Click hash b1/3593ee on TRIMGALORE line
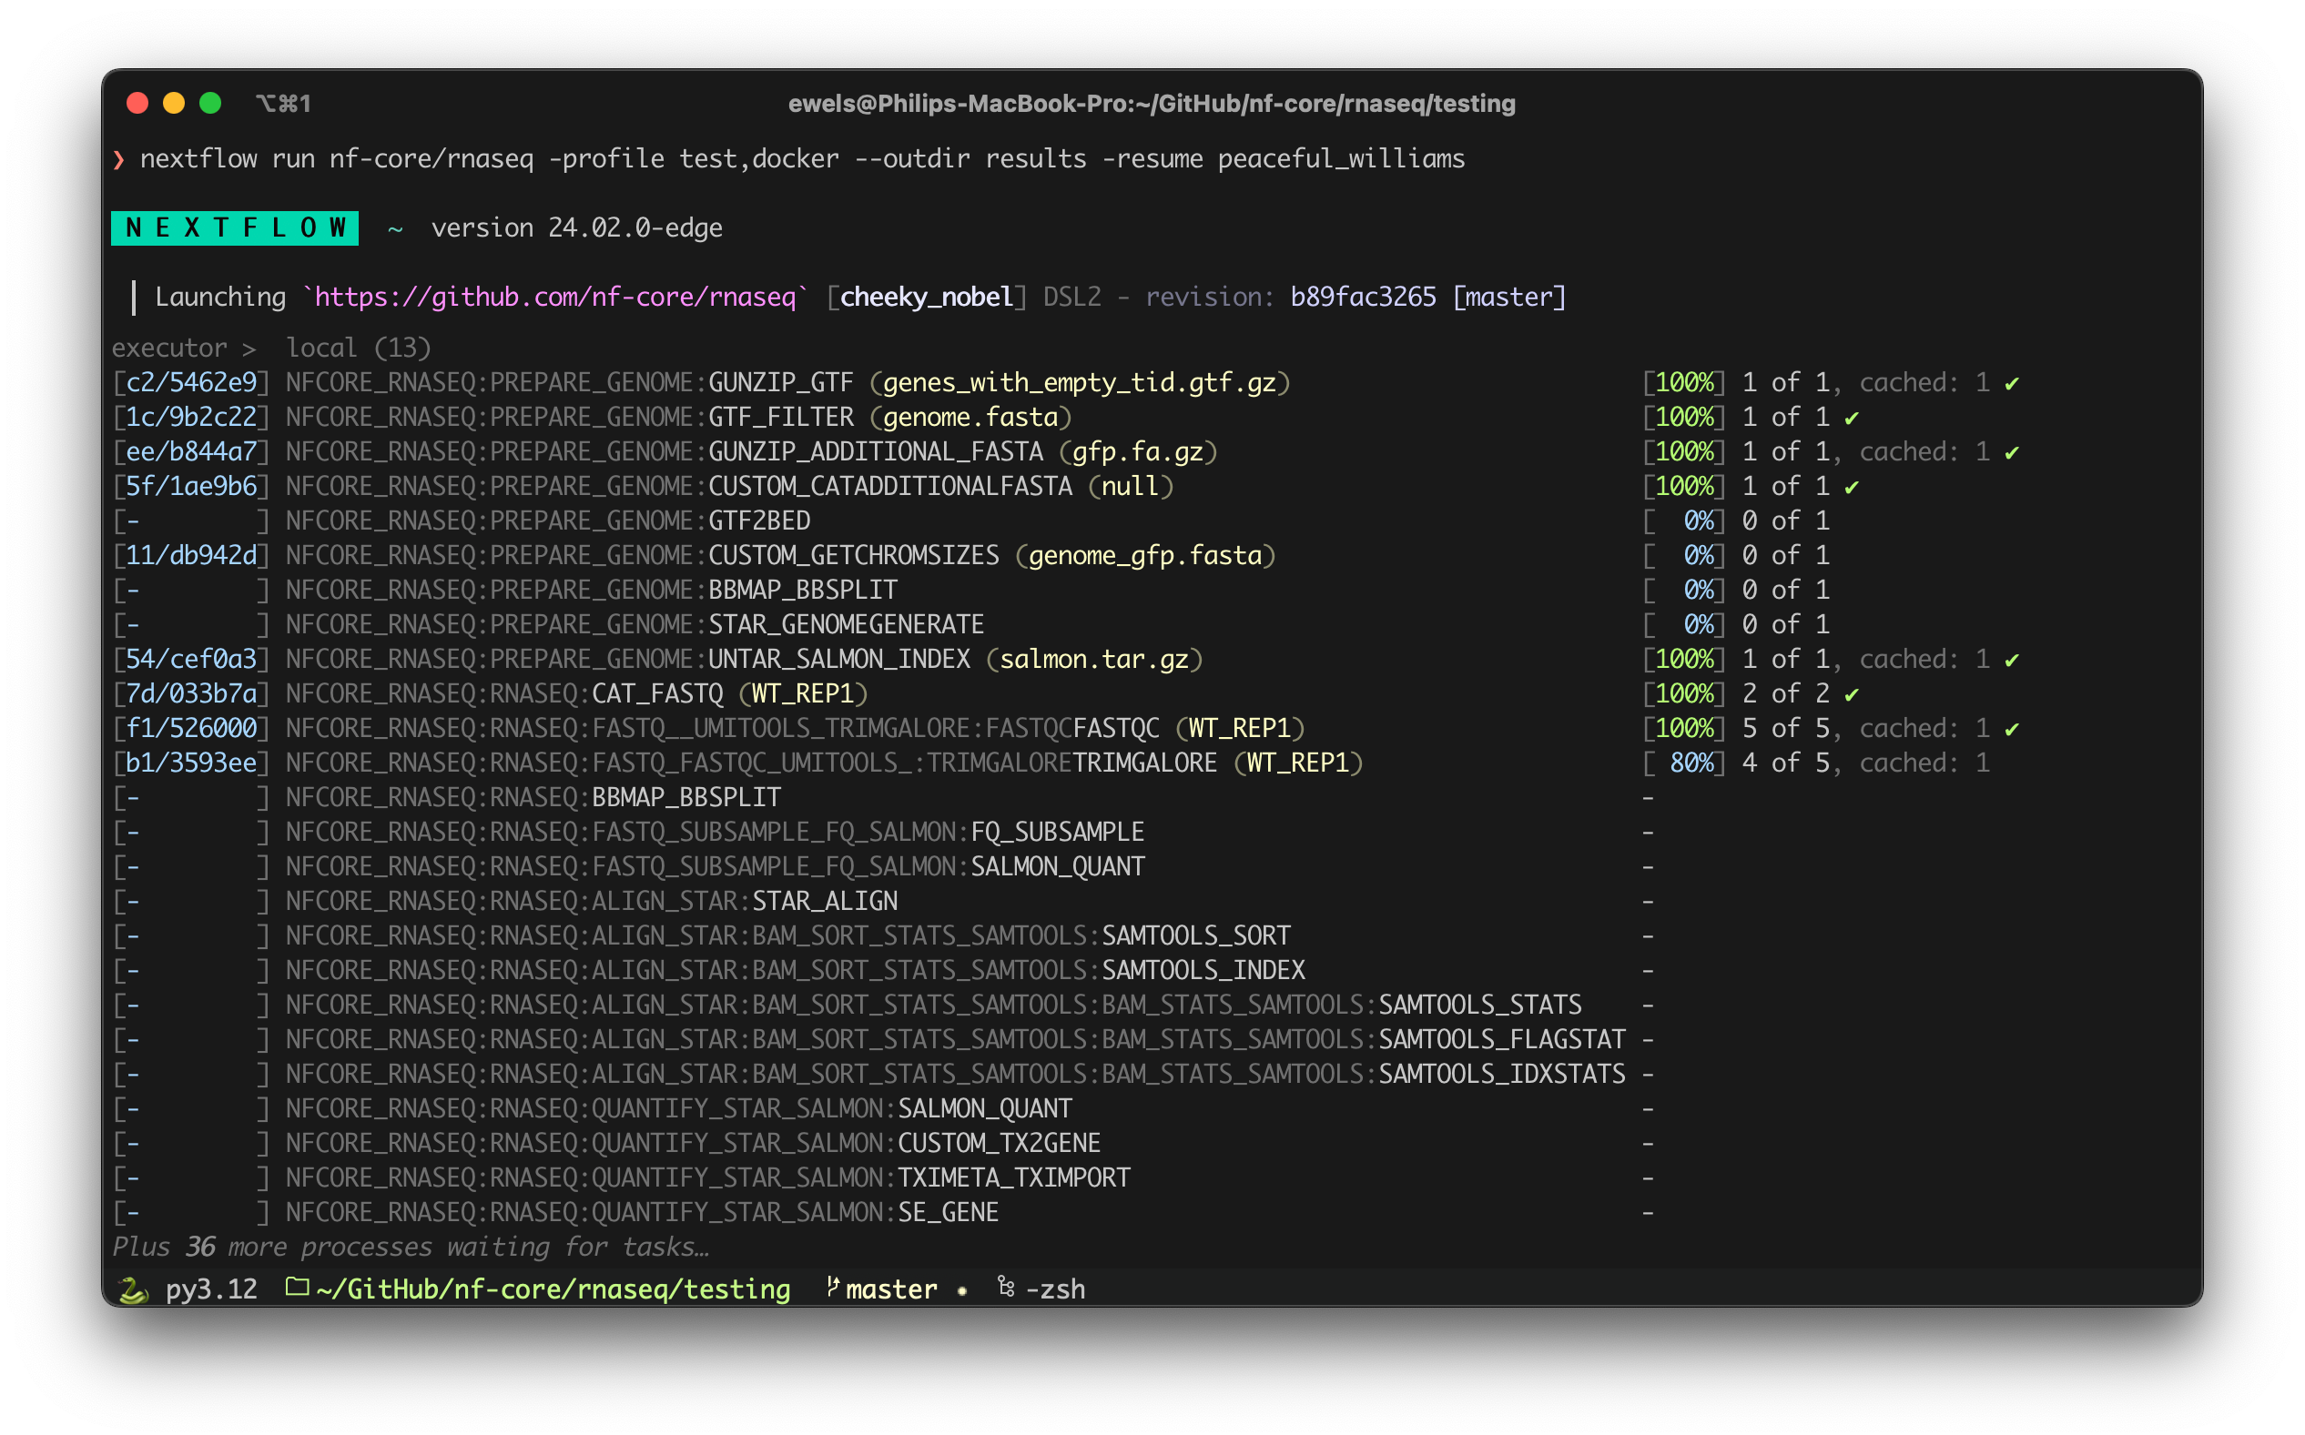This screenshot has height=1435, width=2305. click(190, 763)
